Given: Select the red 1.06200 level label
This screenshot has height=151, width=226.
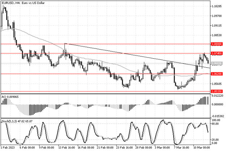Looking at the screenshot, I should tap(217, 74).
